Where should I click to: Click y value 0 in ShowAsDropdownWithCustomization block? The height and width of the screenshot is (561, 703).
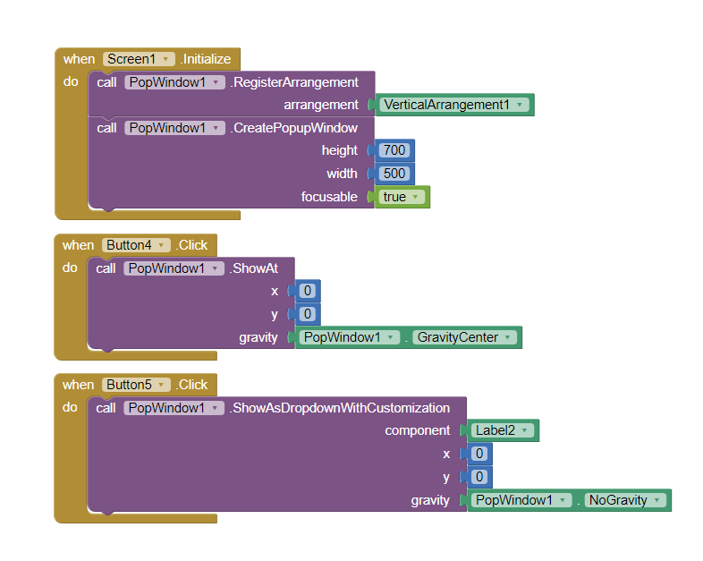click(x=479, y=477)
